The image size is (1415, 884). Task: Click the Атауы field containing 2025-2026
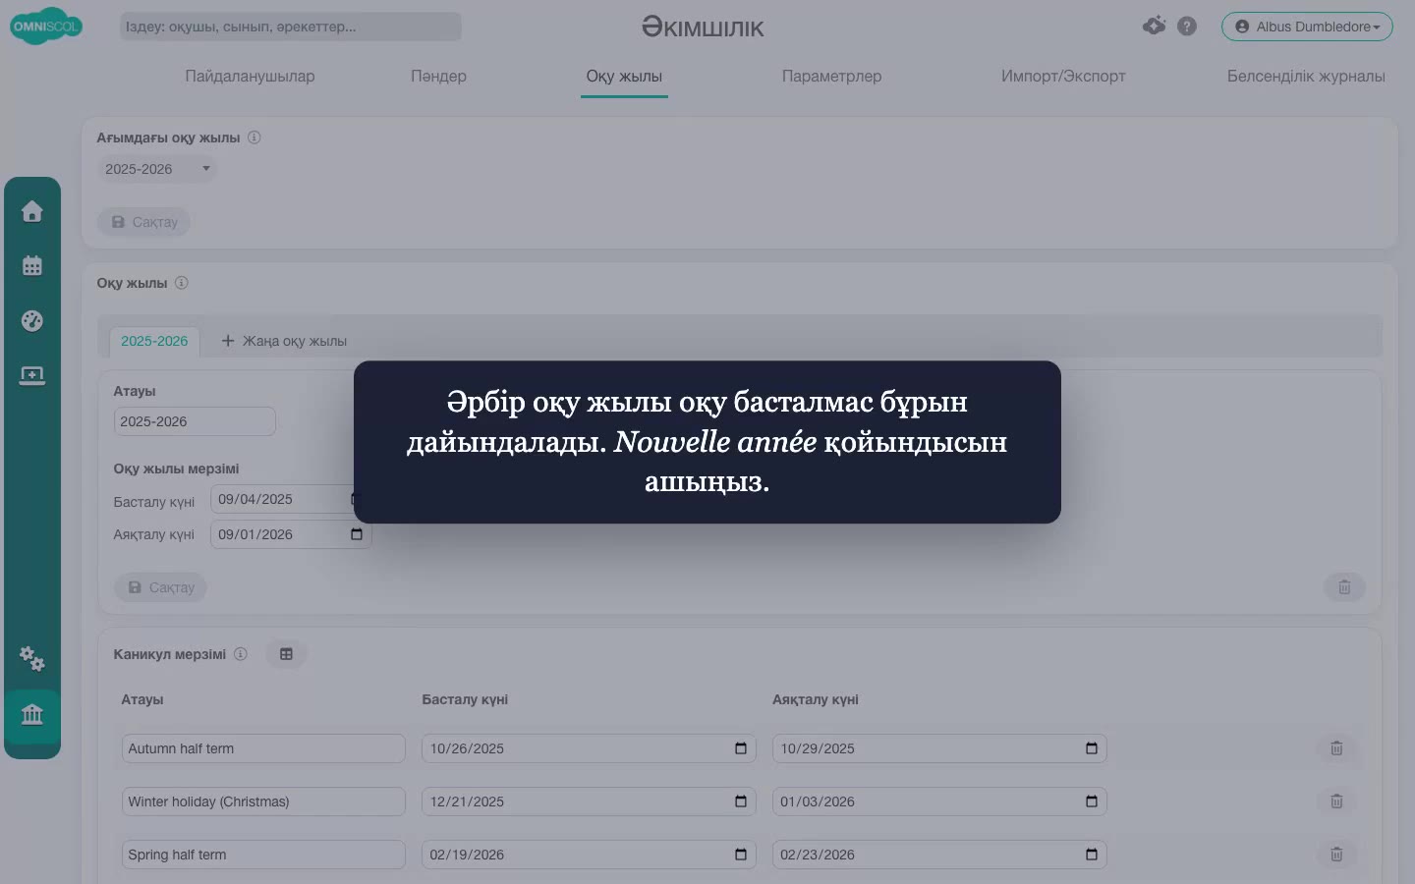click(x=195, y=421)
